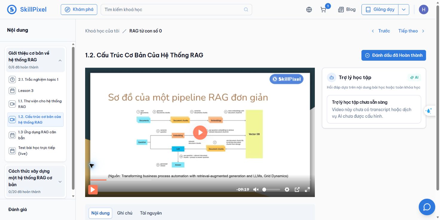This screenshot has height=220, width=440.
Task: Open lesson 1.3 Ứng dụng RAG căn bản
Action: coord(35,135)
